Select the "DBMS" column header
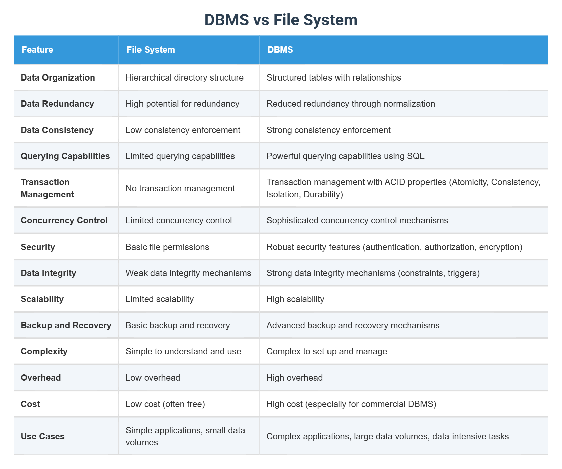The width and height of the screenshot is (562, 469). click(x=404, y=50)
